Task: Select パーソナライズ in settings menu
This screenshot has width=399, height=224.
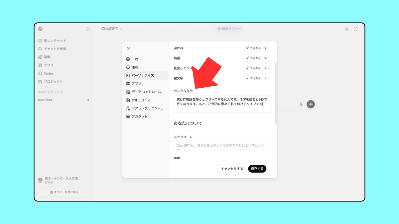Action: (146, 75)
